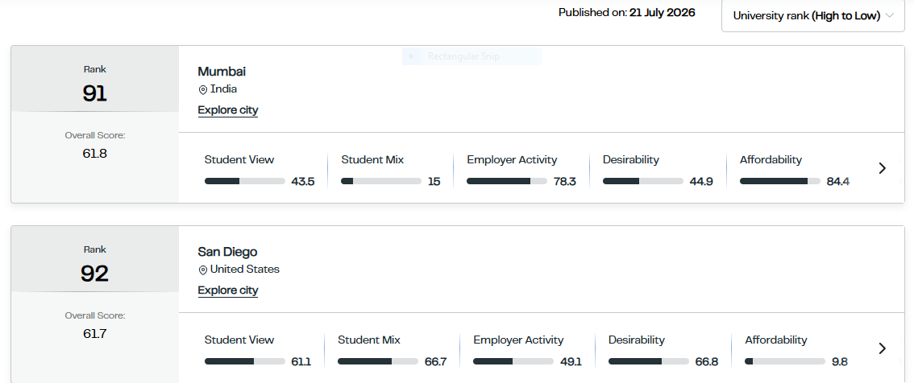914x383 pixels.
Task: Click the Student View label in Mumbai's card
Action: click(239, 159)
